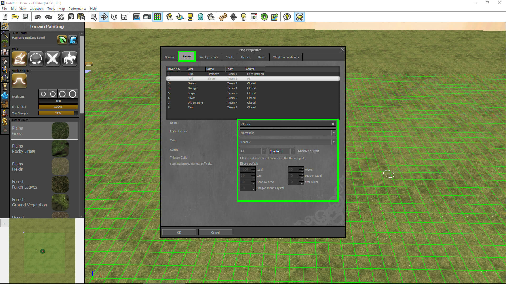
Task: Click the Paste clipboard icon
Action: 81,17
